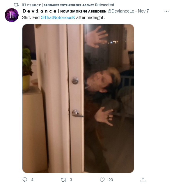Like the tweet with the heart icon
The width and height of the screenshot is (174, 186).
tap(102, 180)
